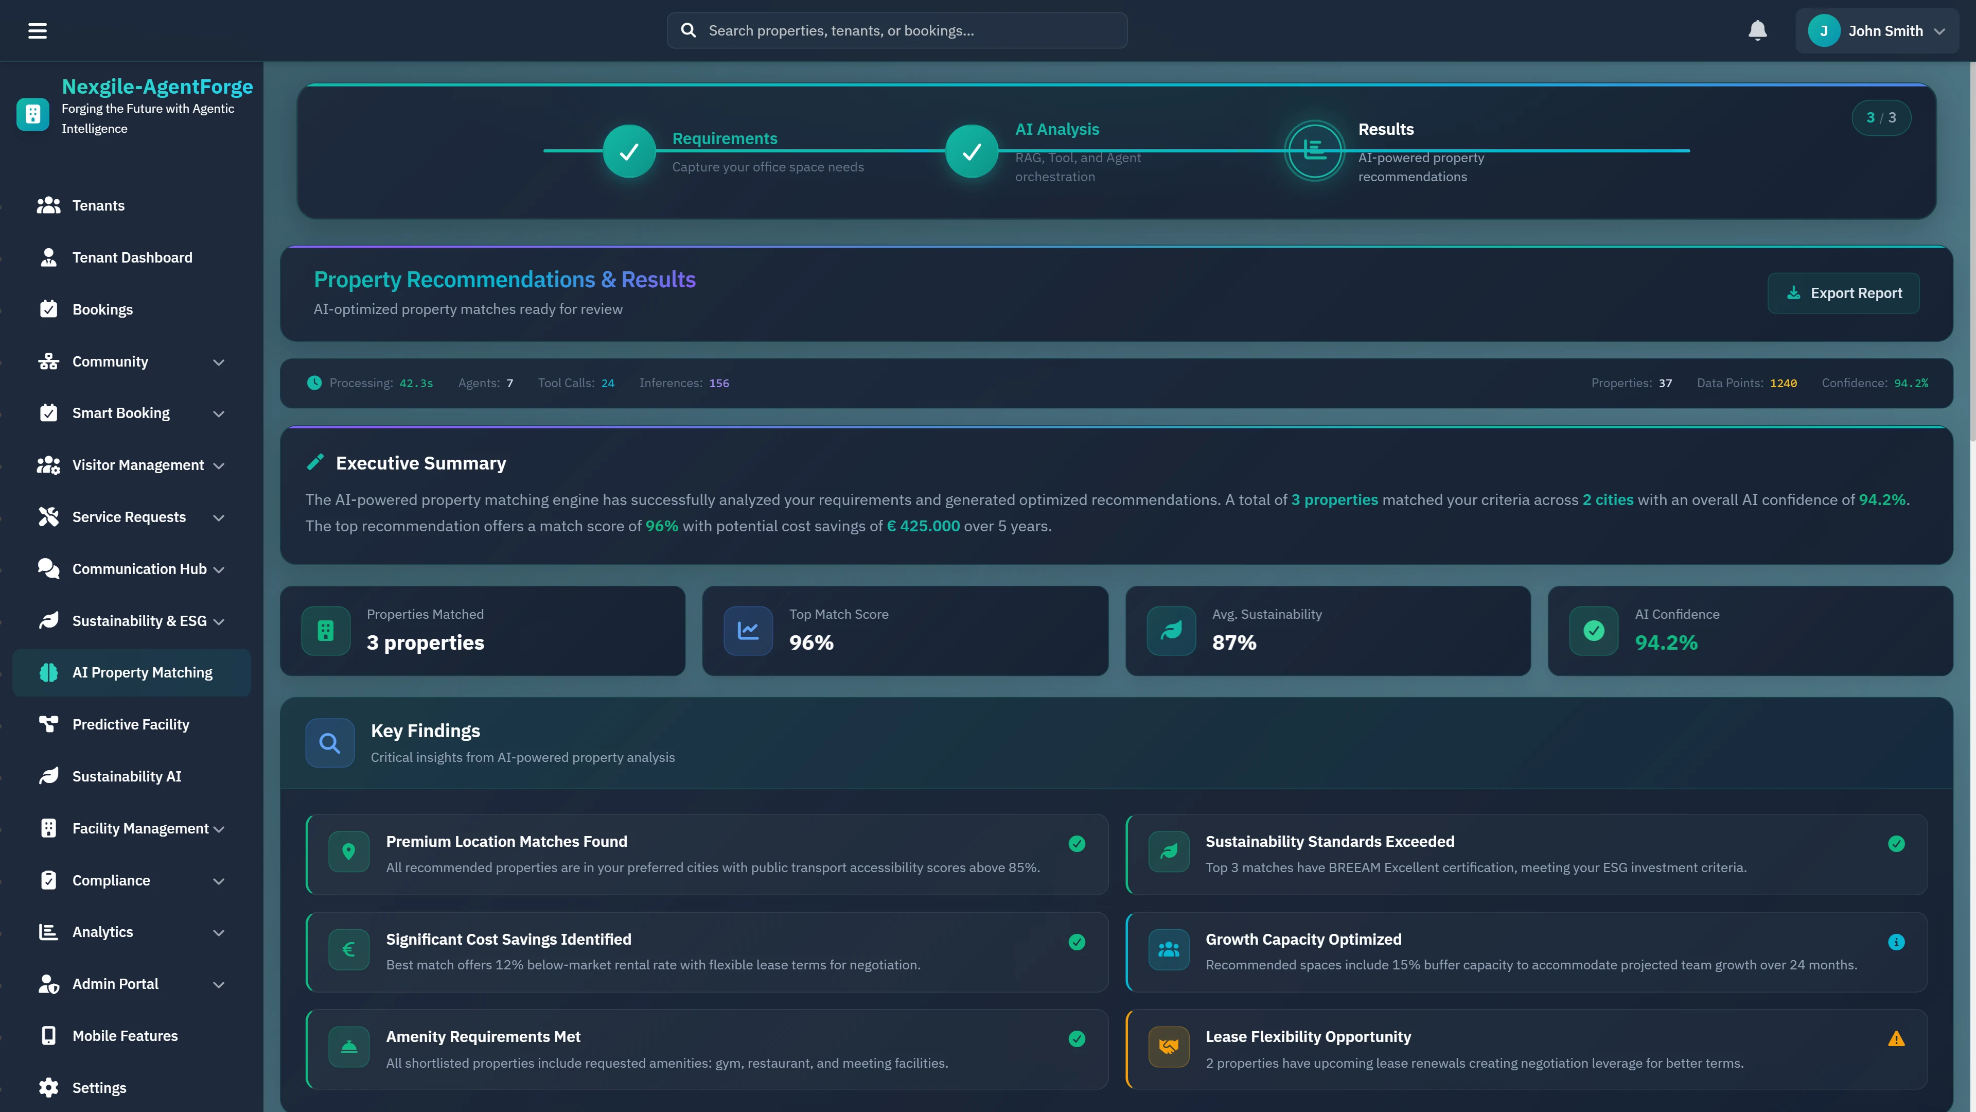This screenshot has width=1976, height=1112.
Task: Open notifications via the bell icon
Action: (1757, 31)
